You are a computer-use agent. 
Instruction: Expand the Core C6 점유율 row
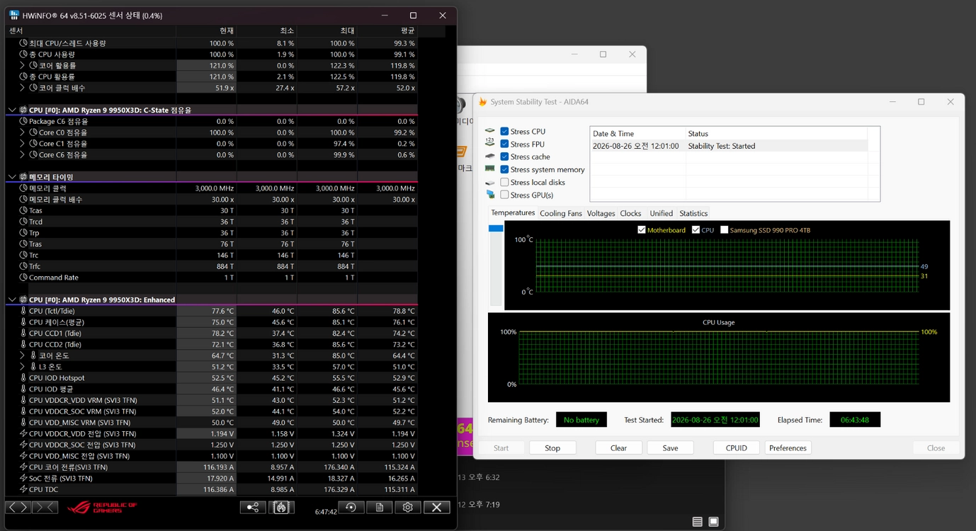point(23,154)
